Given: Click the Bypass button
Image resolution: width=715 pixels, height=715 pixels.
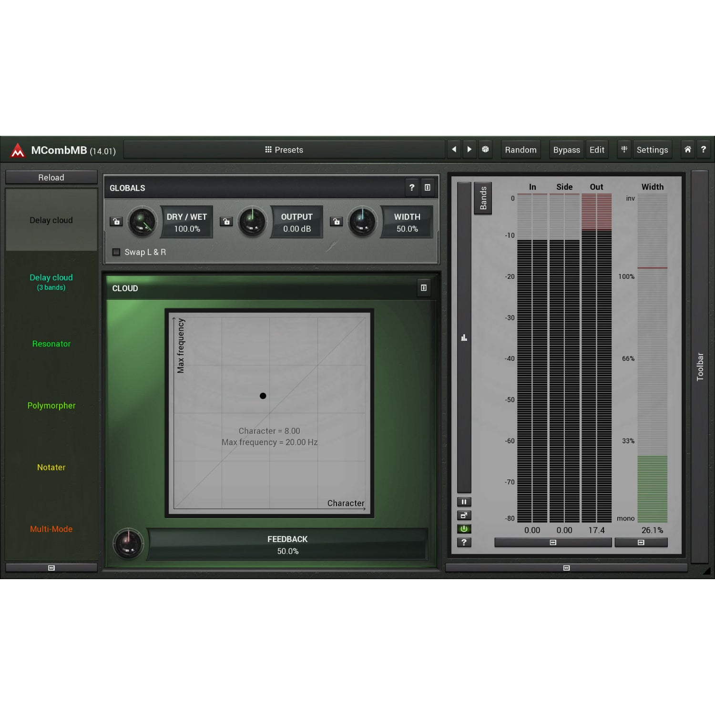Looking at the screenshot, I should (x=566, y=150).
